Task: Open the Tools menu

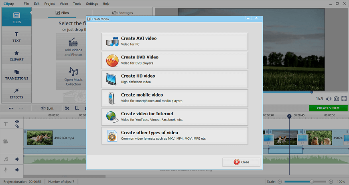Action: click(x=77, y=4)
